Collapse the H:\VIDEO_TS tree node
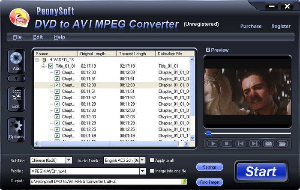 click(37, 60)
